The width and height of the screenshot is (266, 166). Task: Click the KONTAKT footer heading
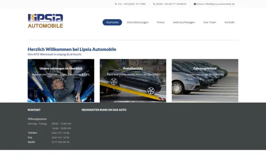34,110
